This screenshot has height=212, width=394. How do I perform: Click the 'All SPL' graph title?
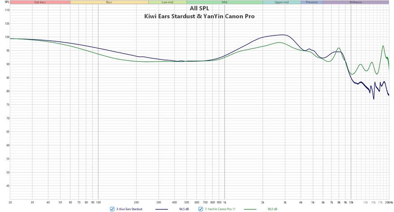coord(199,8)
